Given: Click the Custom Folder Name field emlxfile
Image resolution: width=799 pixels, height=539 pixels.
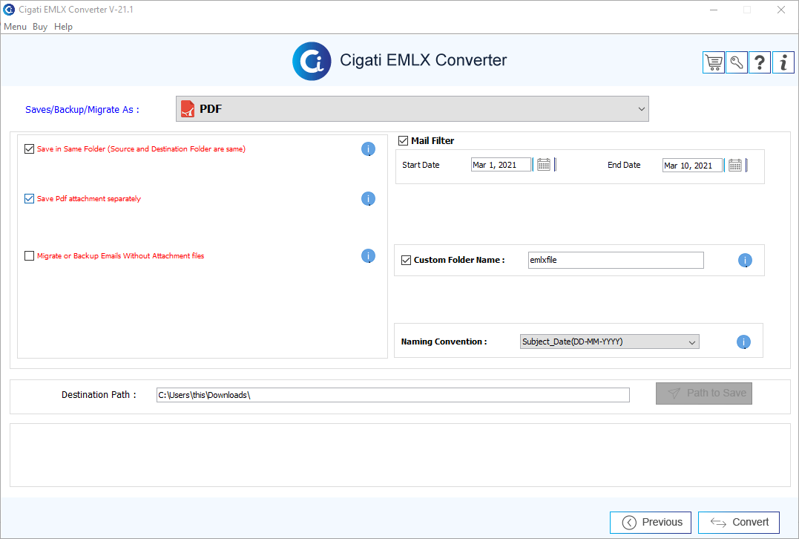Looking at the screenshot, I should point(616,260).
